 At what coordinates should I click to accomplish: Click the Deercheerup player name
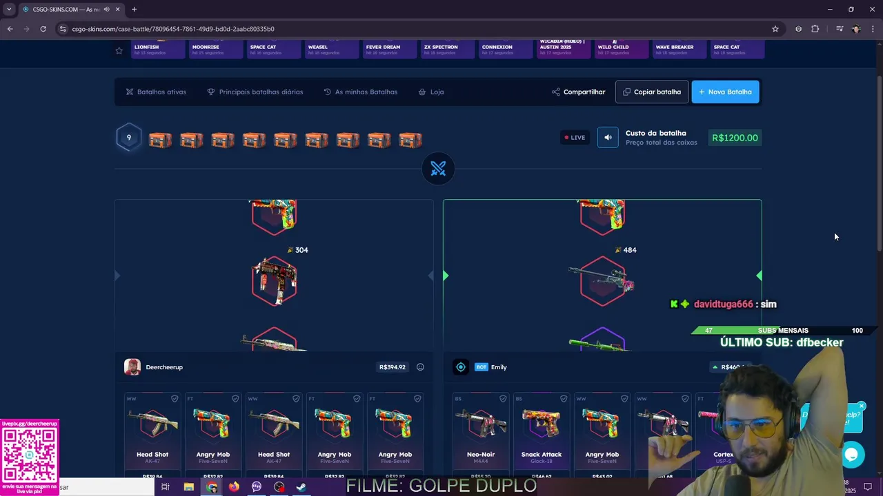(x=164, y=367)
